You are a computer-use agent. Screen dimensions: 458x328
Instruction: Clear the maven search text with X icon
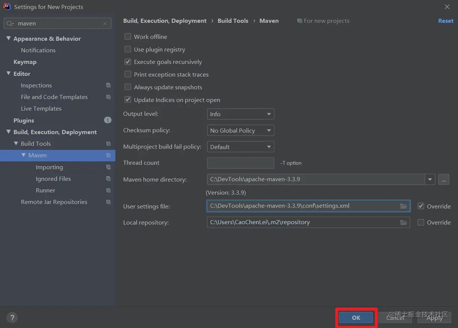[x=105, y=23]
